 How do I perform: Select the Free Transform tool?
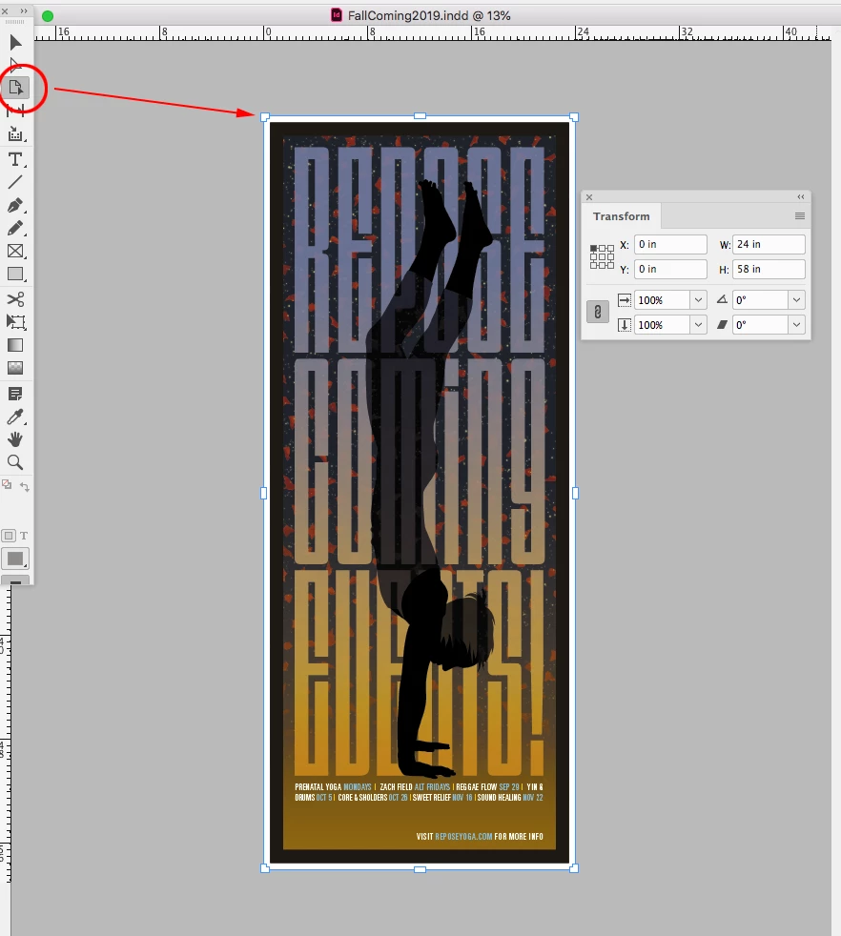[15, 322]
